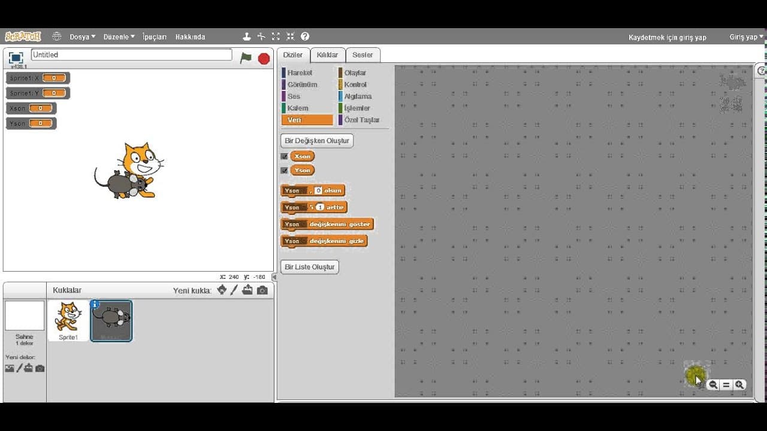Screen dimensions: 767x431
Task: Open the language globe menu
Action: 56,37
